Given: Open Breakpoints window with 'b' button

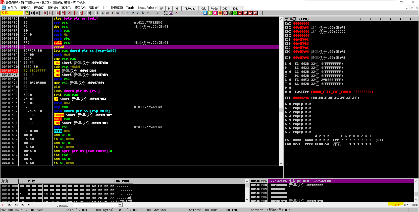Looking at the screenshot, I should (x=143, y=13).
